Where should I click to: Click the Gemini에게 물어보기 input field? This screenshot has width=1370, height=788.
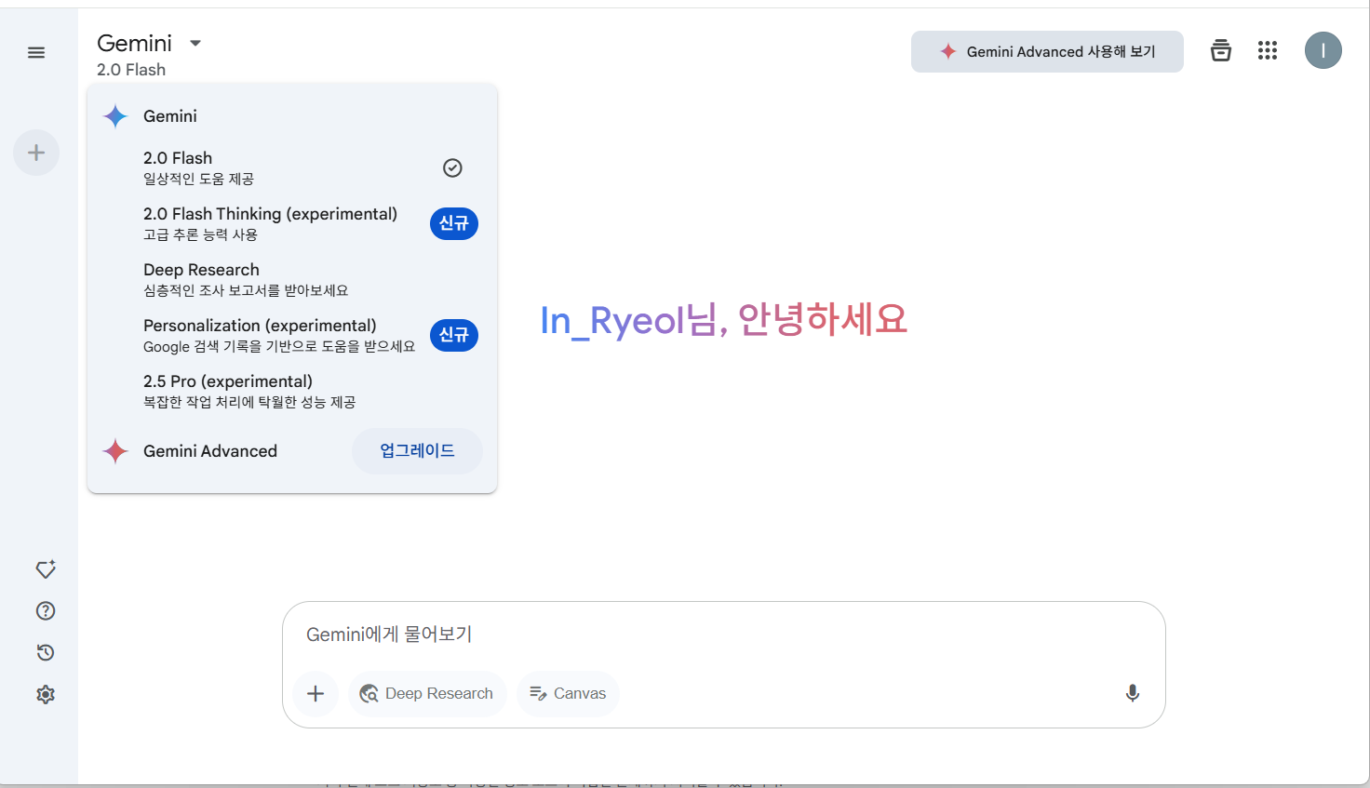(723, 634)
